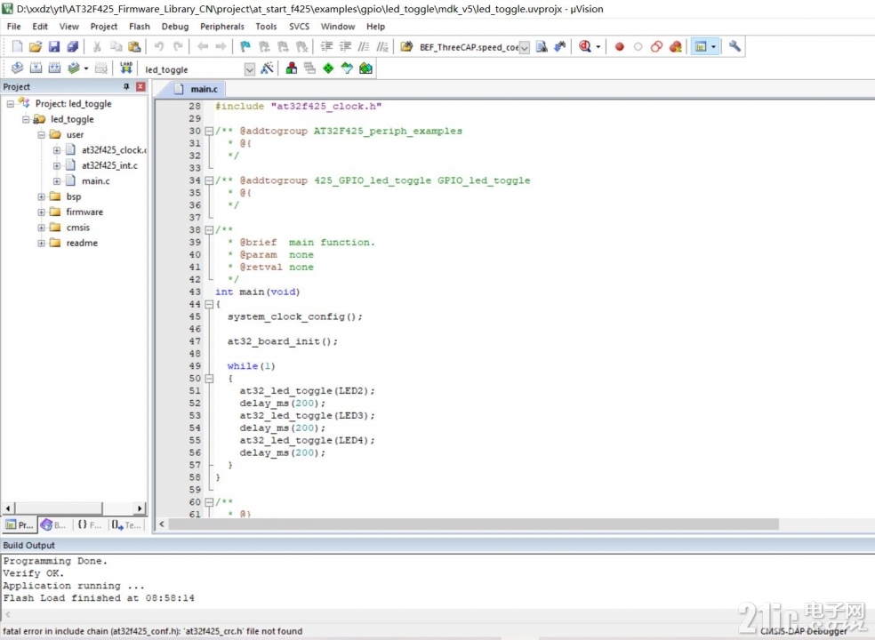Open the Project menu
Screen dimensions: 875x640
104,27
